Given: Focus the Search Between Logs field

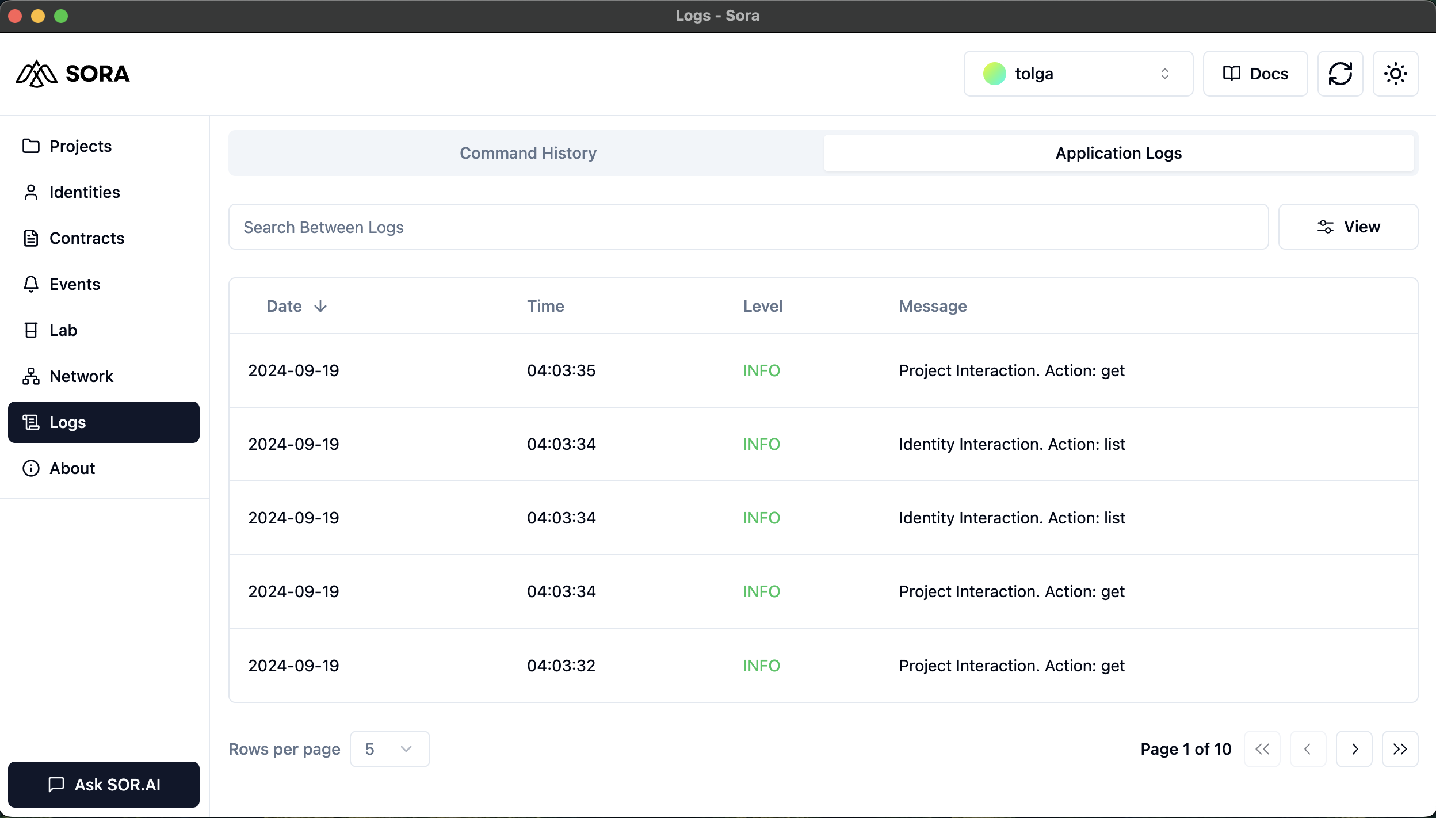Looking at the screenshot, I should pyautogui.click(x=748, y=227).
